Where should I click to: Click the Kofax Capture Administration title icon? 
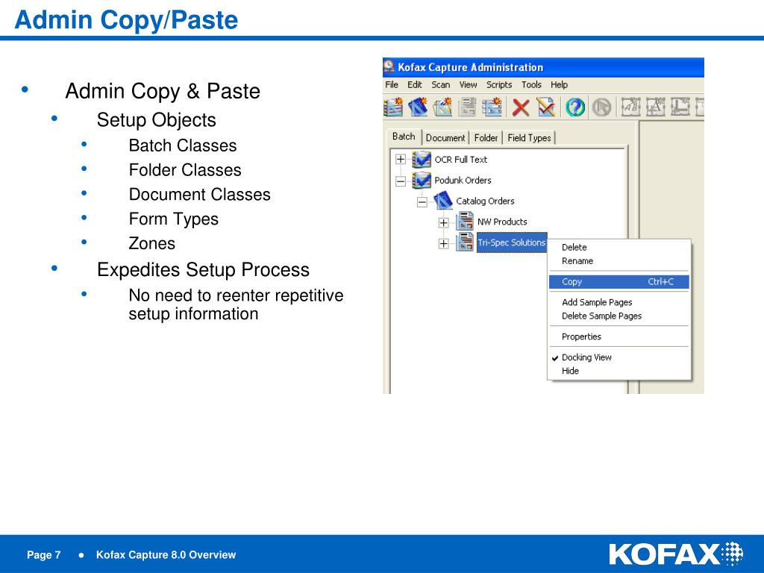pos(389,66)
